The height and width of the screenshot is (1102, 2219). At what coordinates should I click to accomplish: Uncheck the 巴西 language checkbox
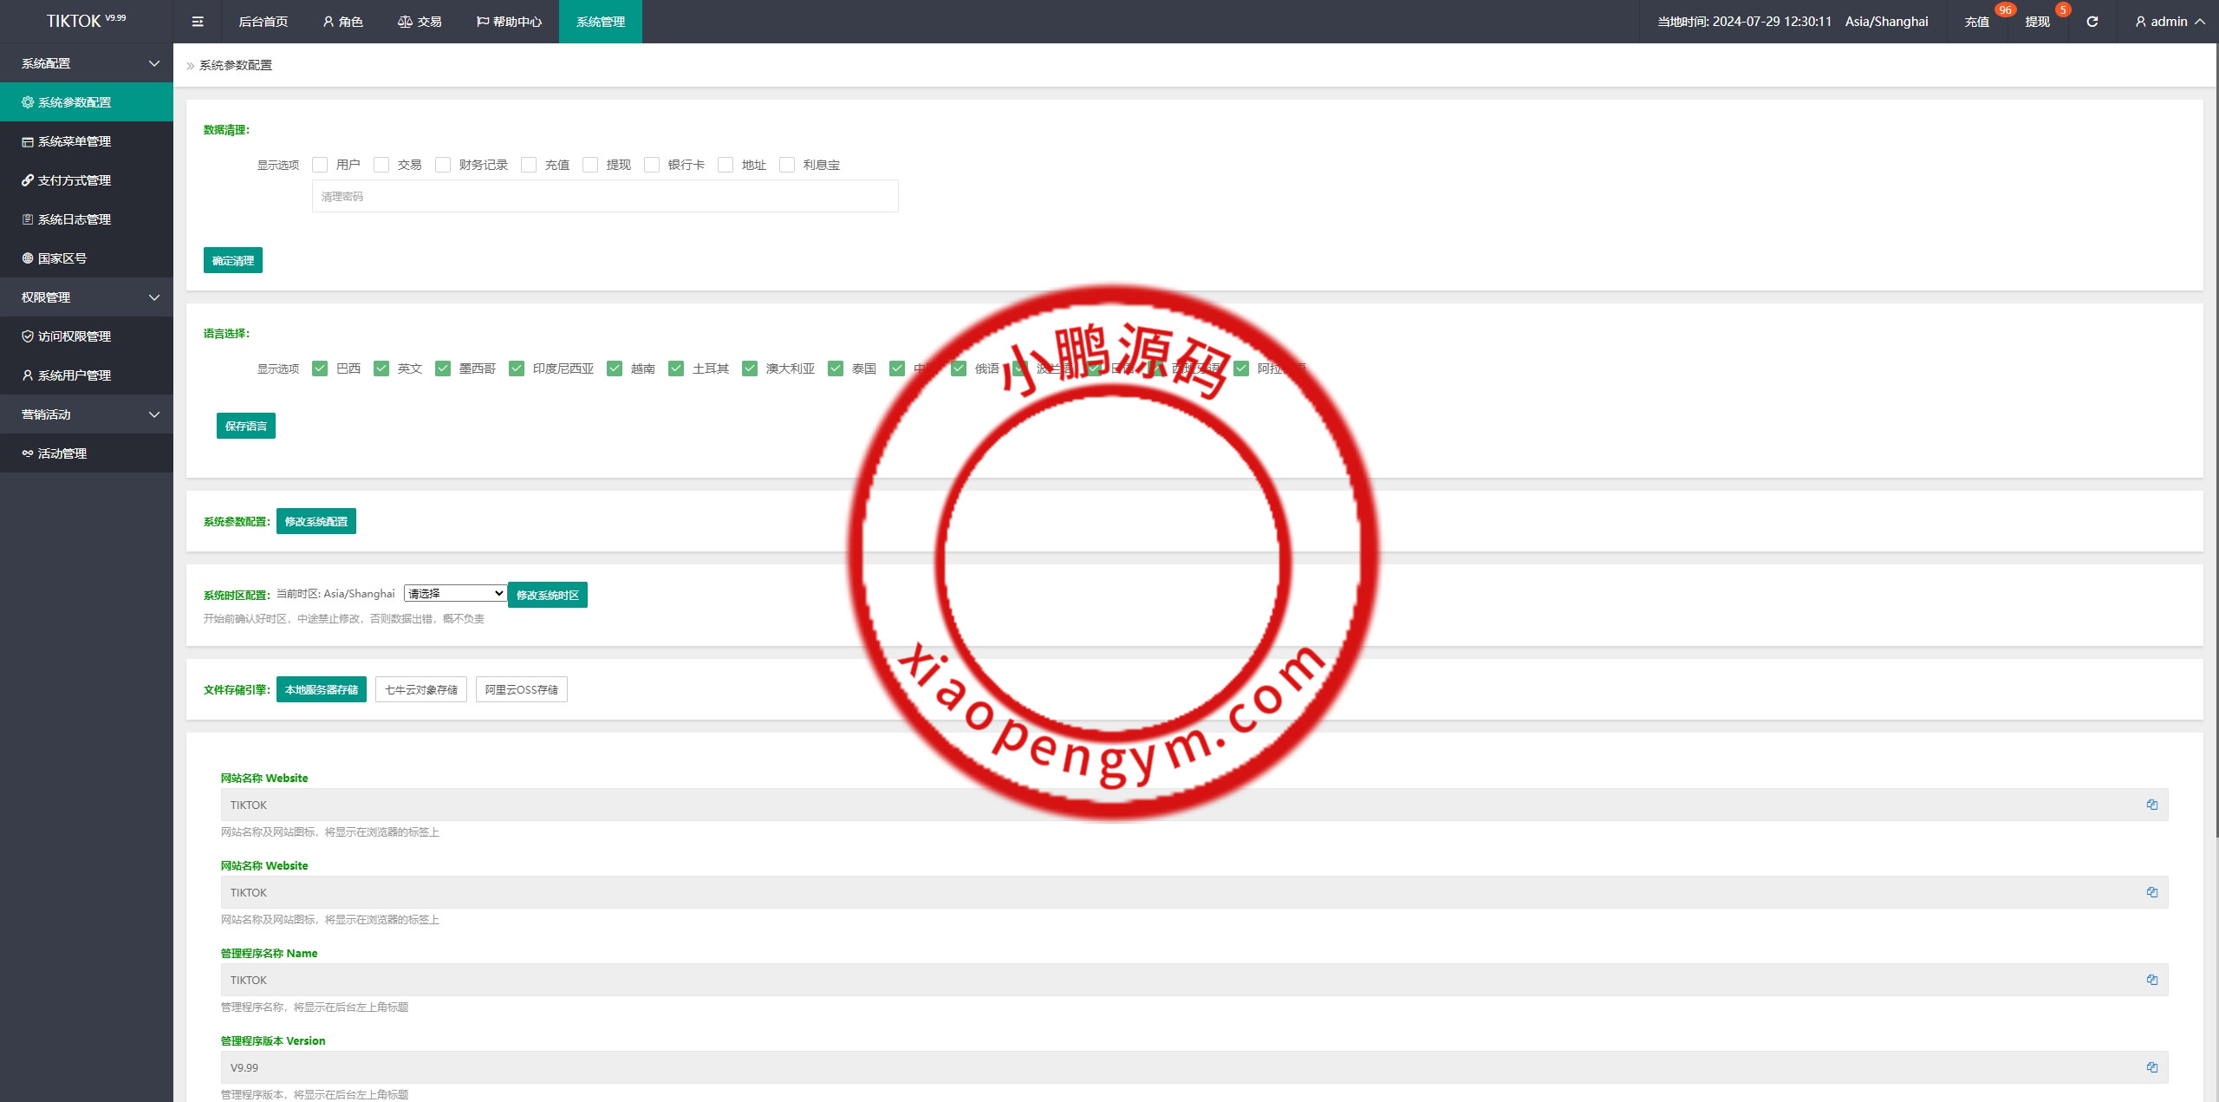[320, 368]
